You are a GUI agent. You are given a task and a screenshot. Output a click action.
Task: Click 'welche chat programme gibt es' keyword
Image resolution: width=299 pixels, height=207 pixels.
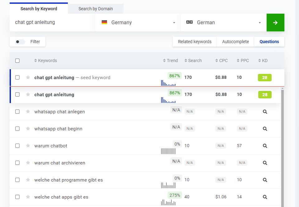(68, 180)
